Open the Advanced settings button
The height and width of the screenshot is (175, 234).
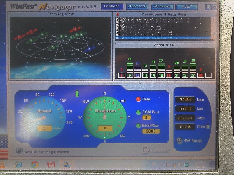(x=162, y=7)
